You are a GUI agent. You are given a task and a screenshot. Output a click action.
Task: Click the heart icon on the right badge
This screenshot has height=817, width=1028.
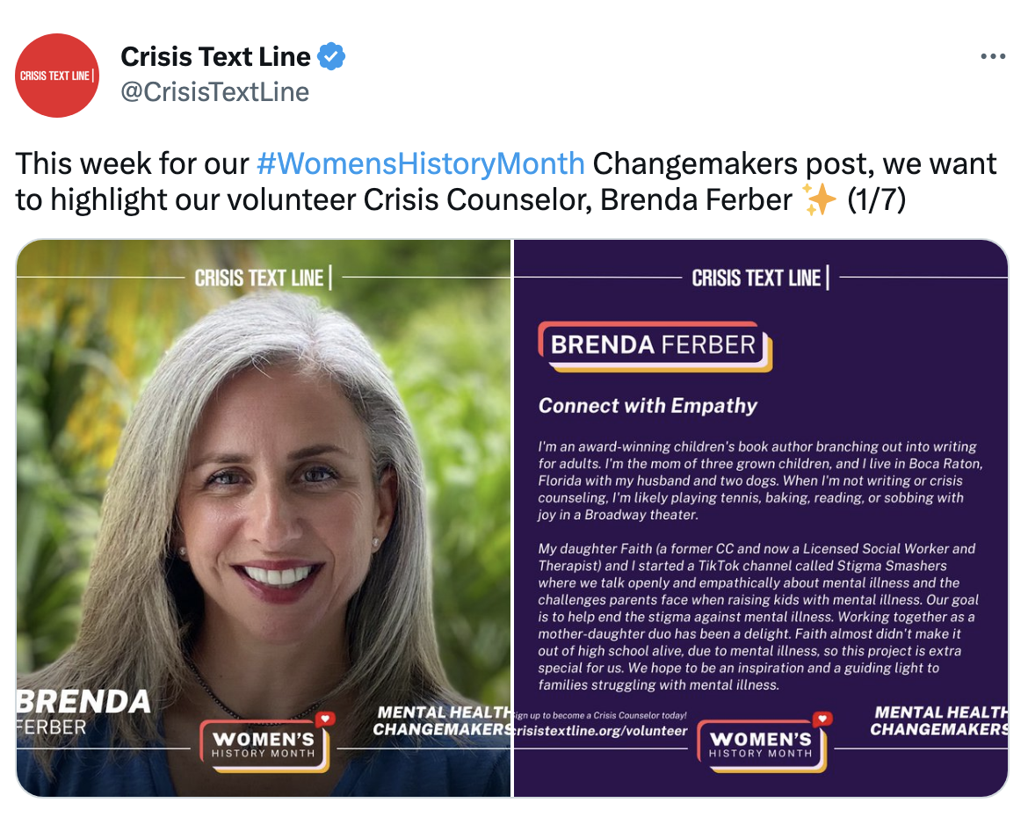tap(822, 719)
